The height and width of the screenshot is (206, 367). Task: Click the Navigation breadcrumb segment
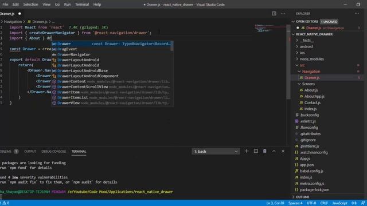[13, 22]
